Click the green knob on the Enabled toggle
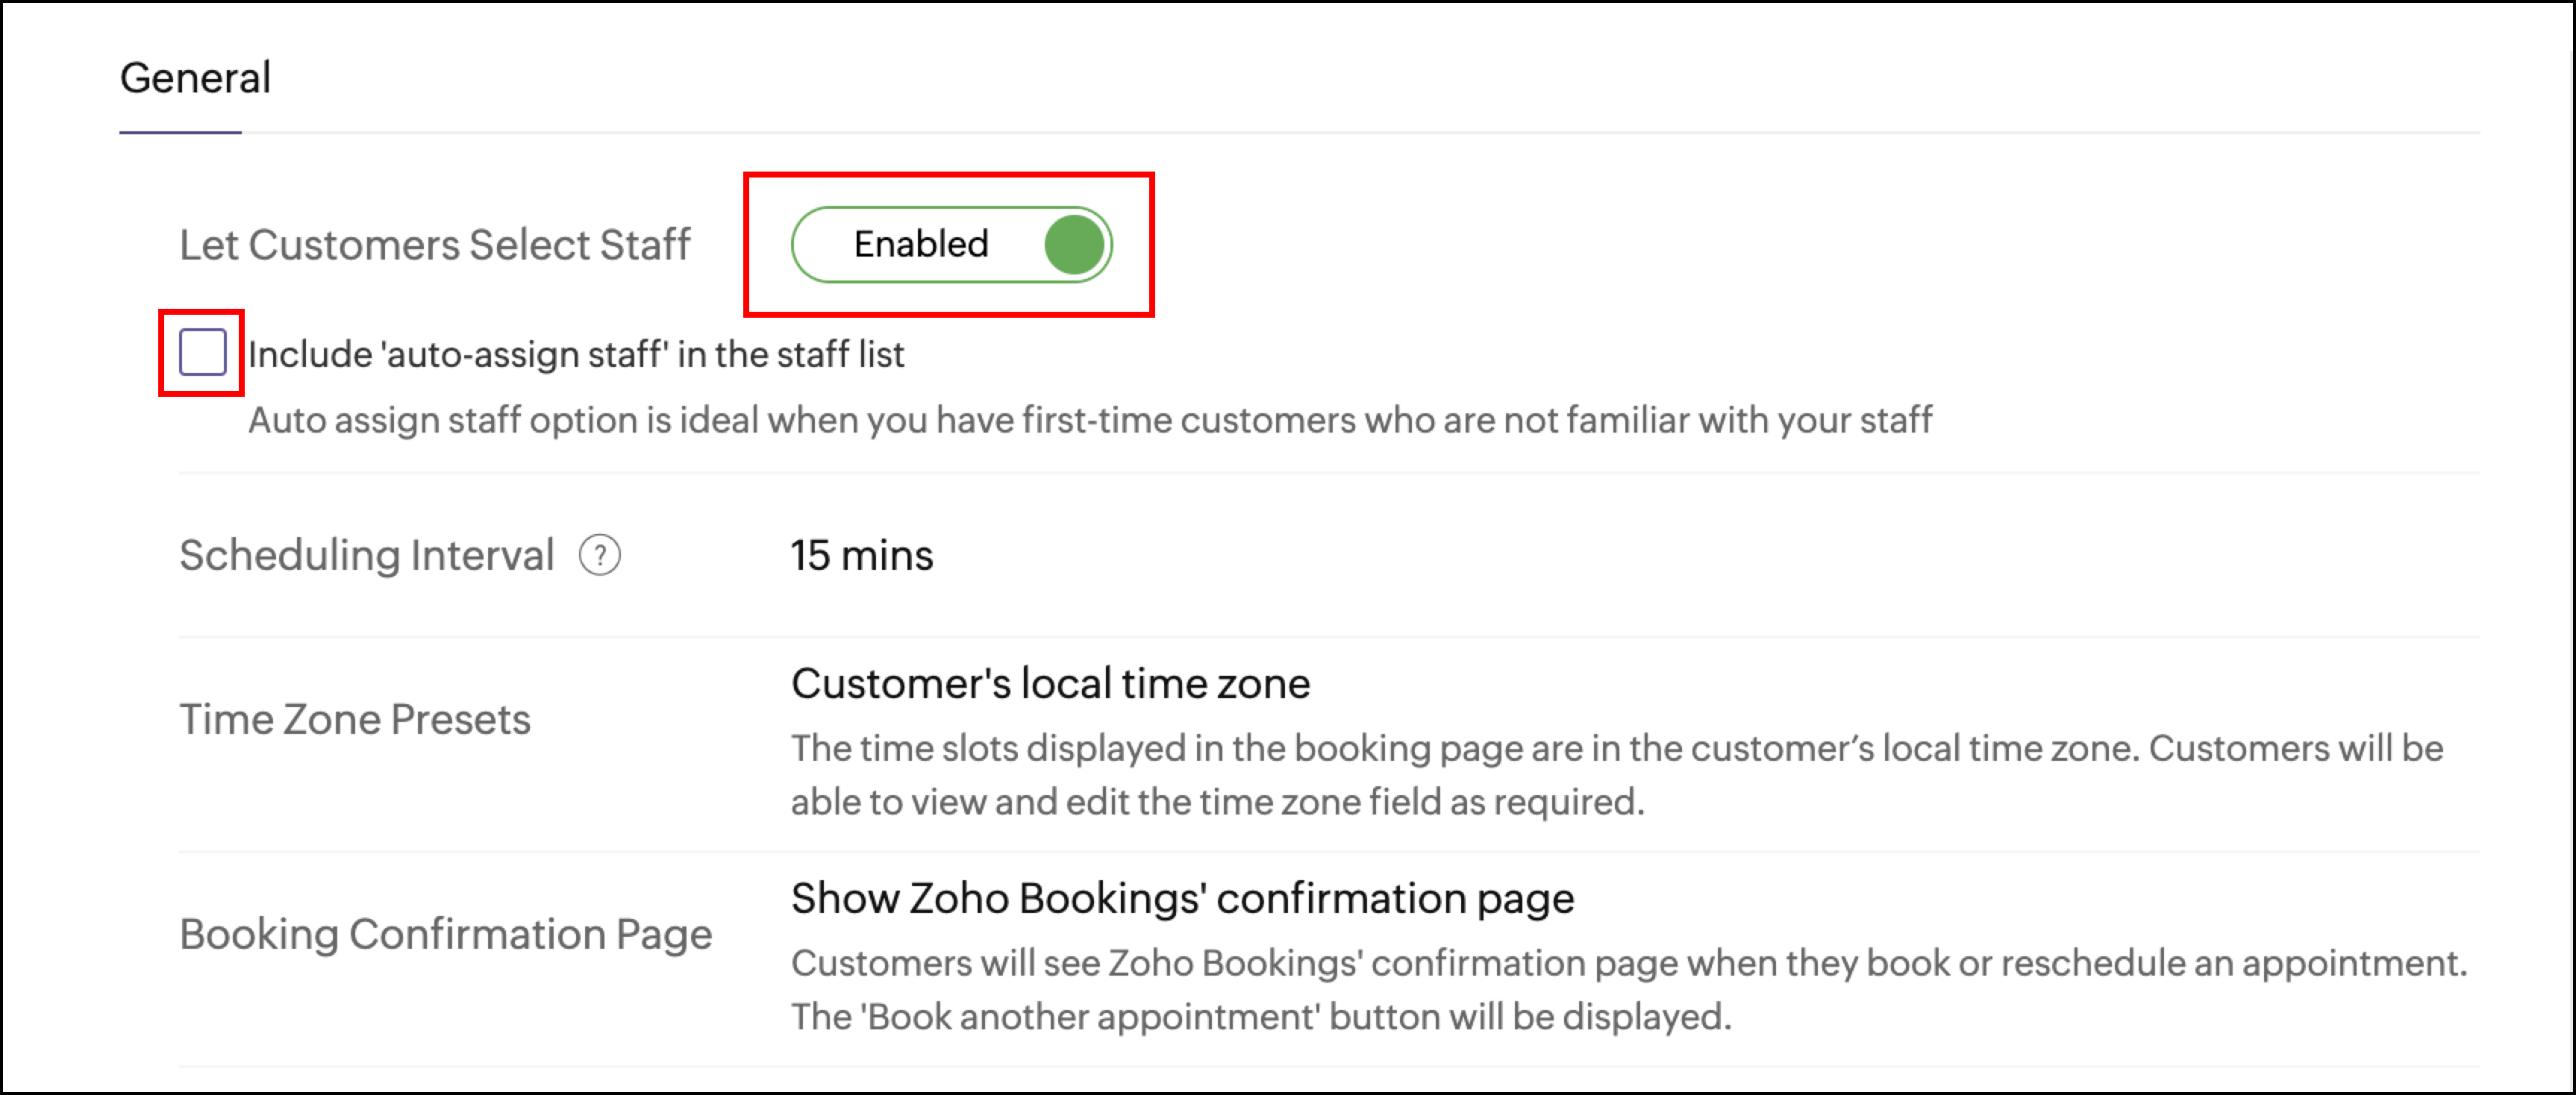The image size is (2576, 1095). (x=1074, y=245)
